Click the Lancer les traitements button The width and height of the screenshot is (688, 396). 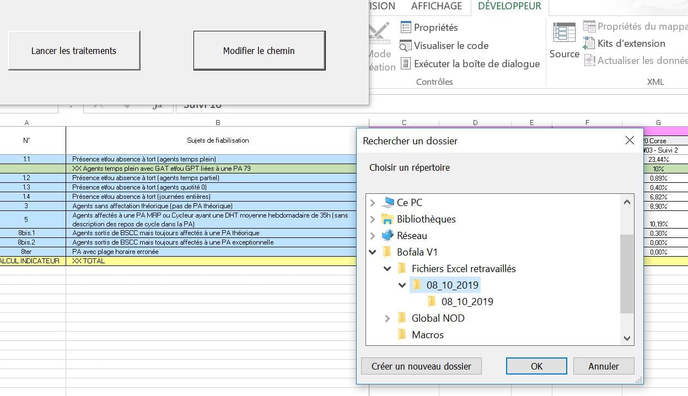[x=74, y=51]
